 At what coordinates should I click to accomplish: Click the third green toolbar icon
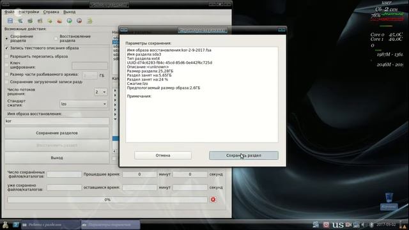(30, 20)
